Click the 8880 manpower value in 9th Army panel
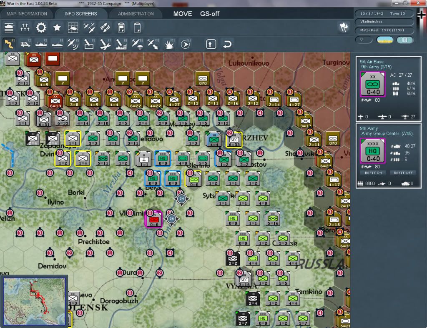The height and width of the screenshot is (328, 427). click(x=370, y=184)
